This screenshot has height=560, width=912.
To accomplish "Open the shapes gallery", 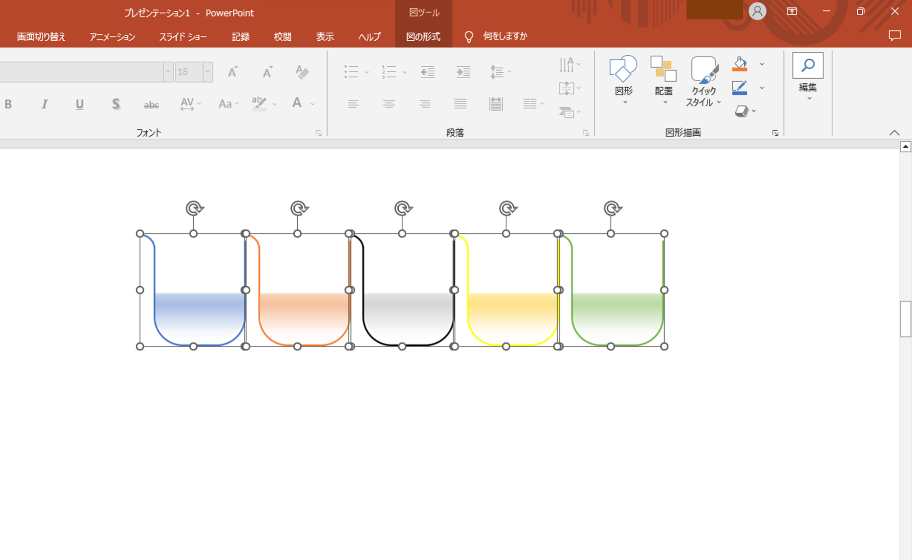I will 623,80.
